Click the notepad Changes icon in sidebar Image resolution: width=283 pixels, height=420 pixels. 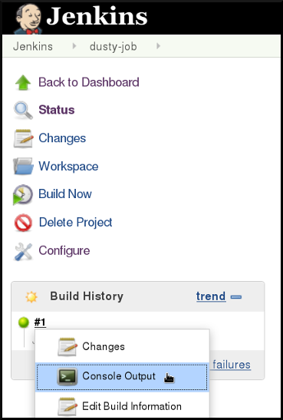(x=23, y=138)
